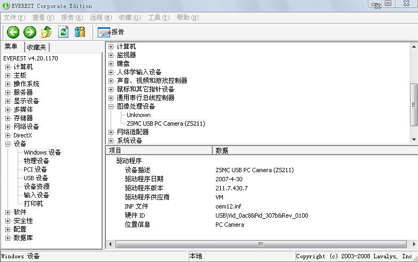Expand 服务器 node in left tree
Screen dimensions: 418x262
click(7, 93)
